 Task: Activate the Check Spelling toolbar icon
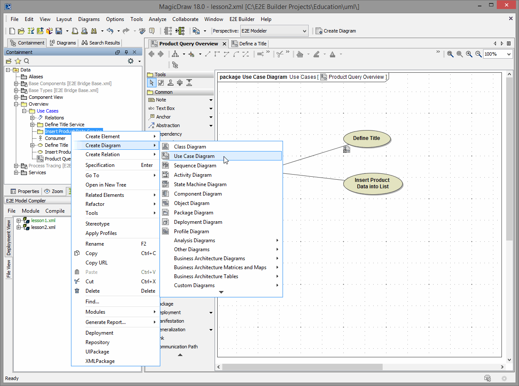[142, 30]
